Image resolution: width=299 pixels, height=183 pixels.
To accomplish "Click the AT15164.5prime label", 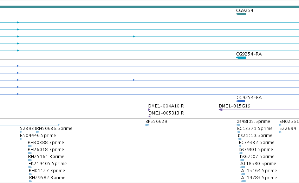I will (259, 171).
